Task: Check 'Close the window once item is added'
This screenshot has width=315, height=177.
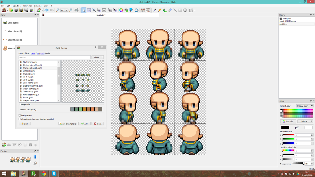Action: (x=20, y=119)
